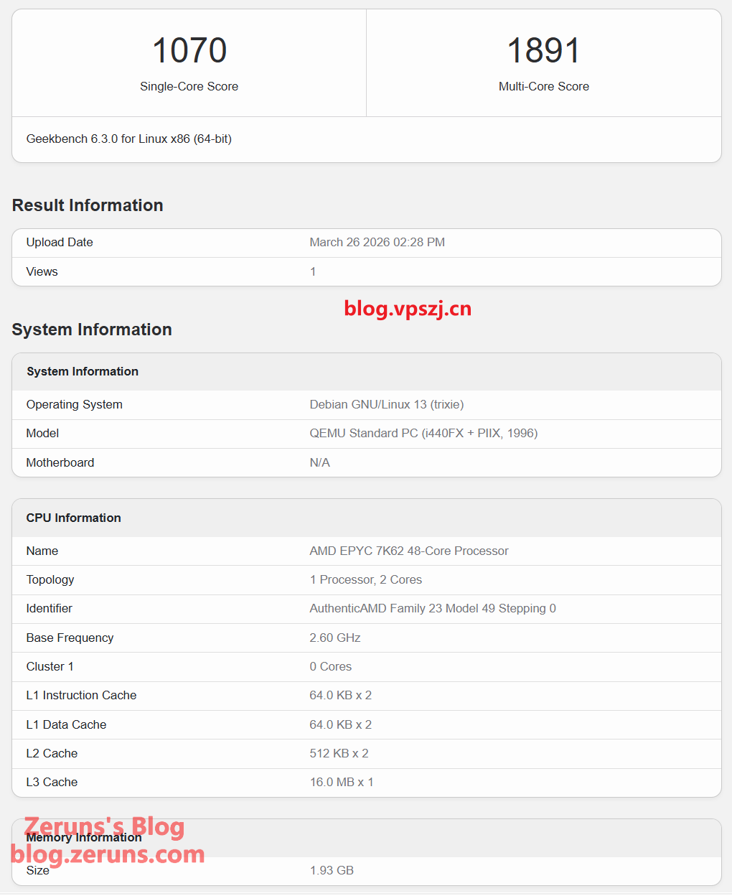Click the Result Information heading
Screen dimensions: 732x896
(x=88, y=205)
